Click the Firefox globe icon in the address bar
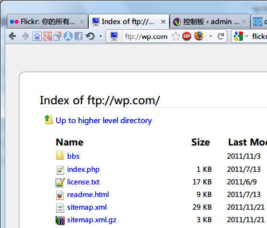267x228 pixels. [199, 36]
